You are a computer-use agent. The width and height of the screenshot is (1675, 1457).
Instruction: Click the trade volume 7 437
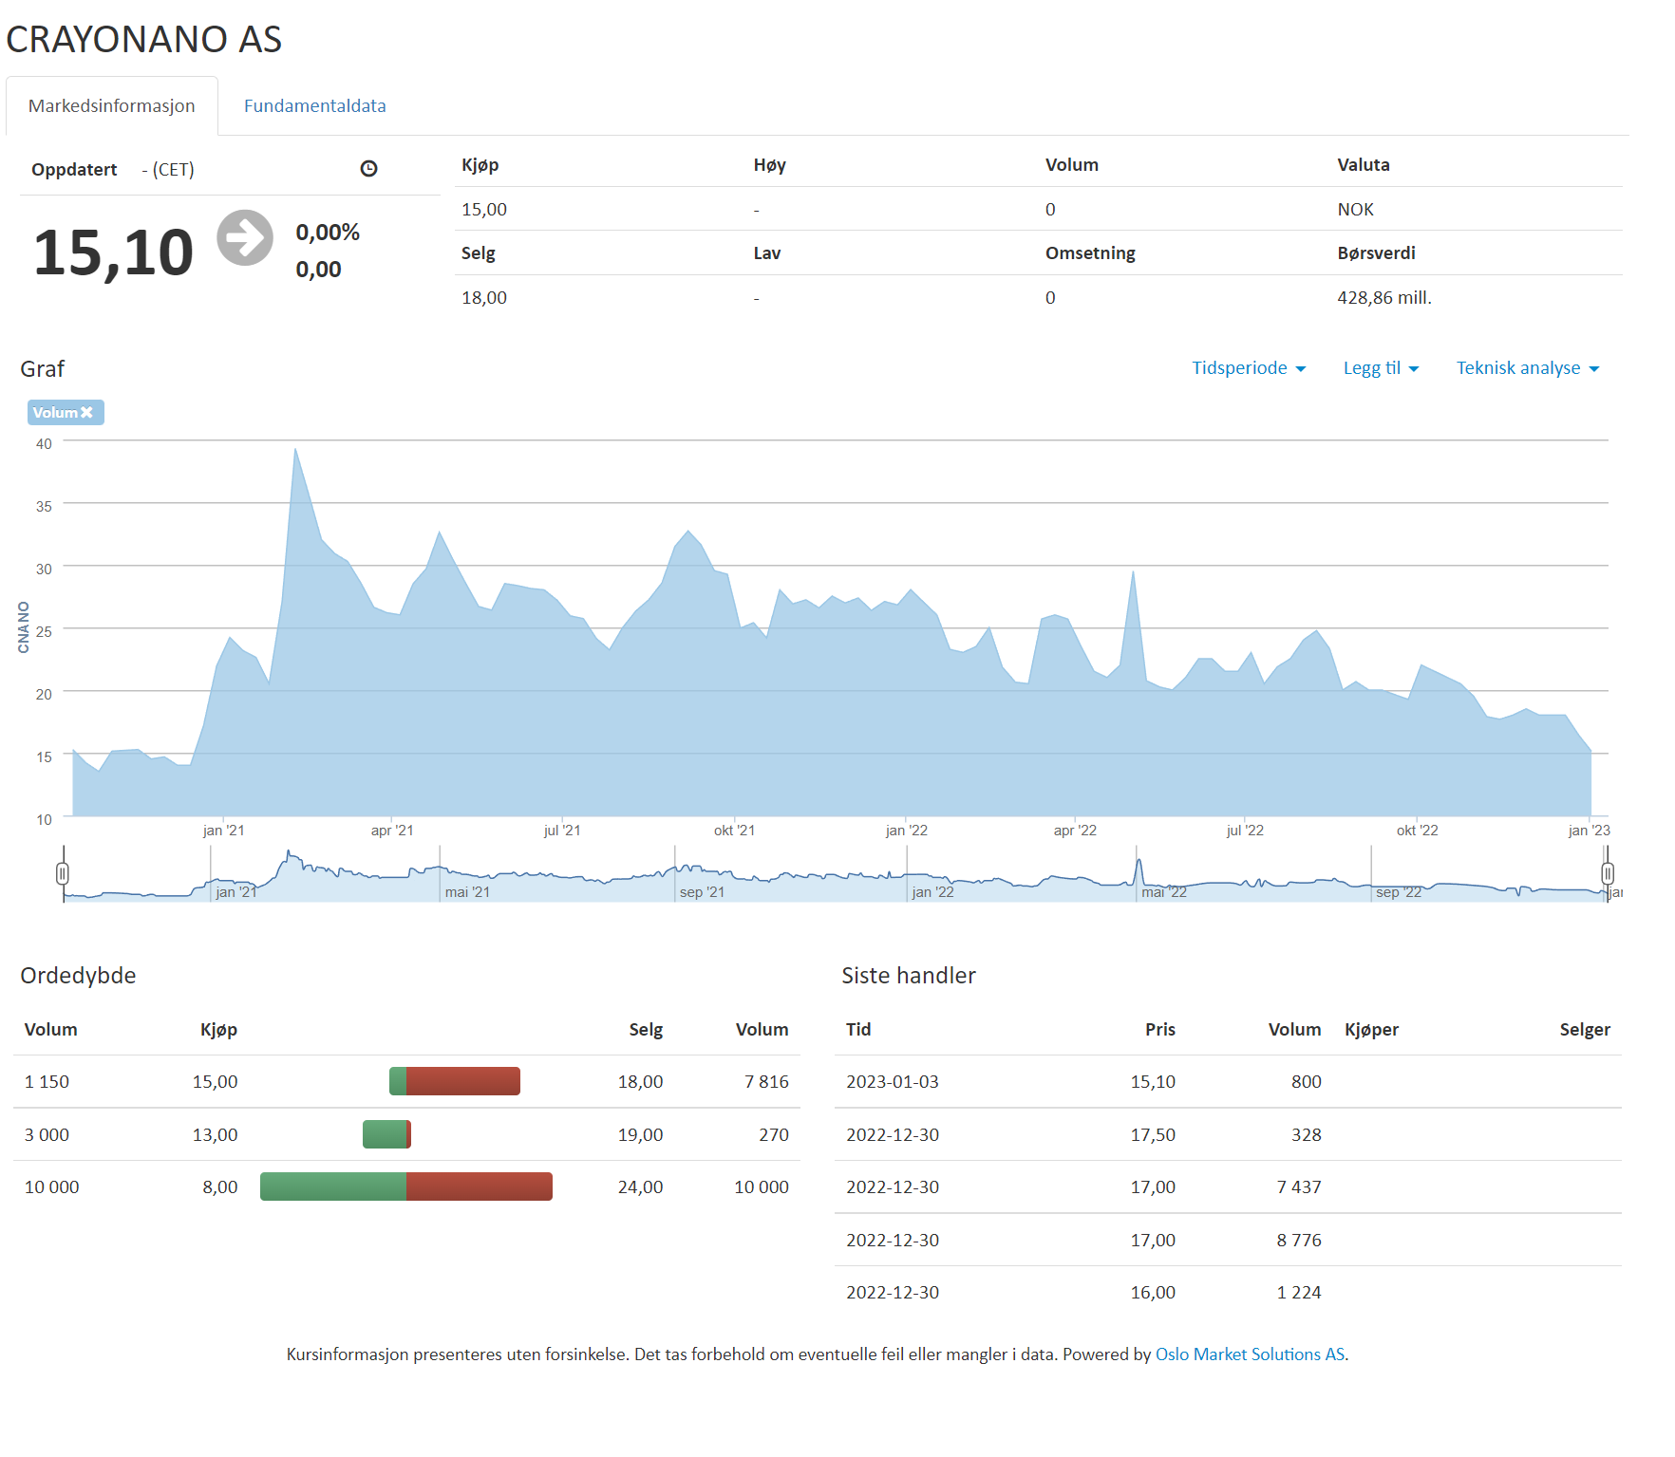1299,1186
